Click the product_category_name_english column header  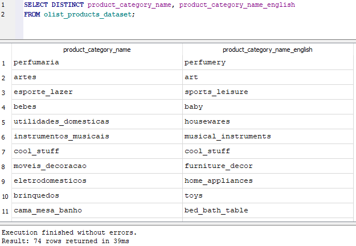click(268, 50)
